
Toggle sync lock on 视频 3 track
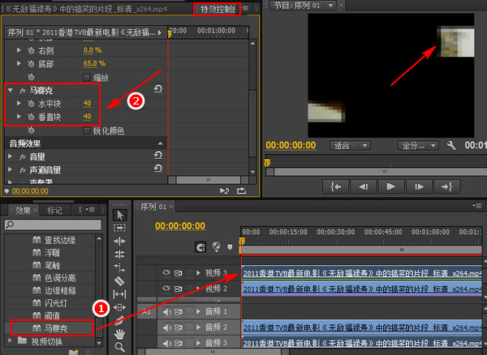(x=179, y=273)
